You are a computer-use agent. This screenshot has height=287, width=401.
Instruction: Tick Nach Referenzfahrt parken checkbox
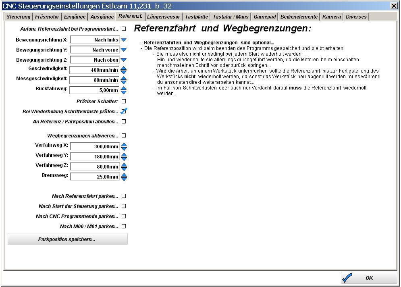(x=124, y=196)
